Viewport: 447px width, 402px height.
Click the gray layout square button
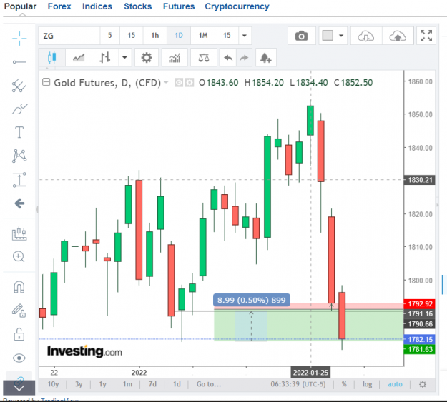pos(328,36)
